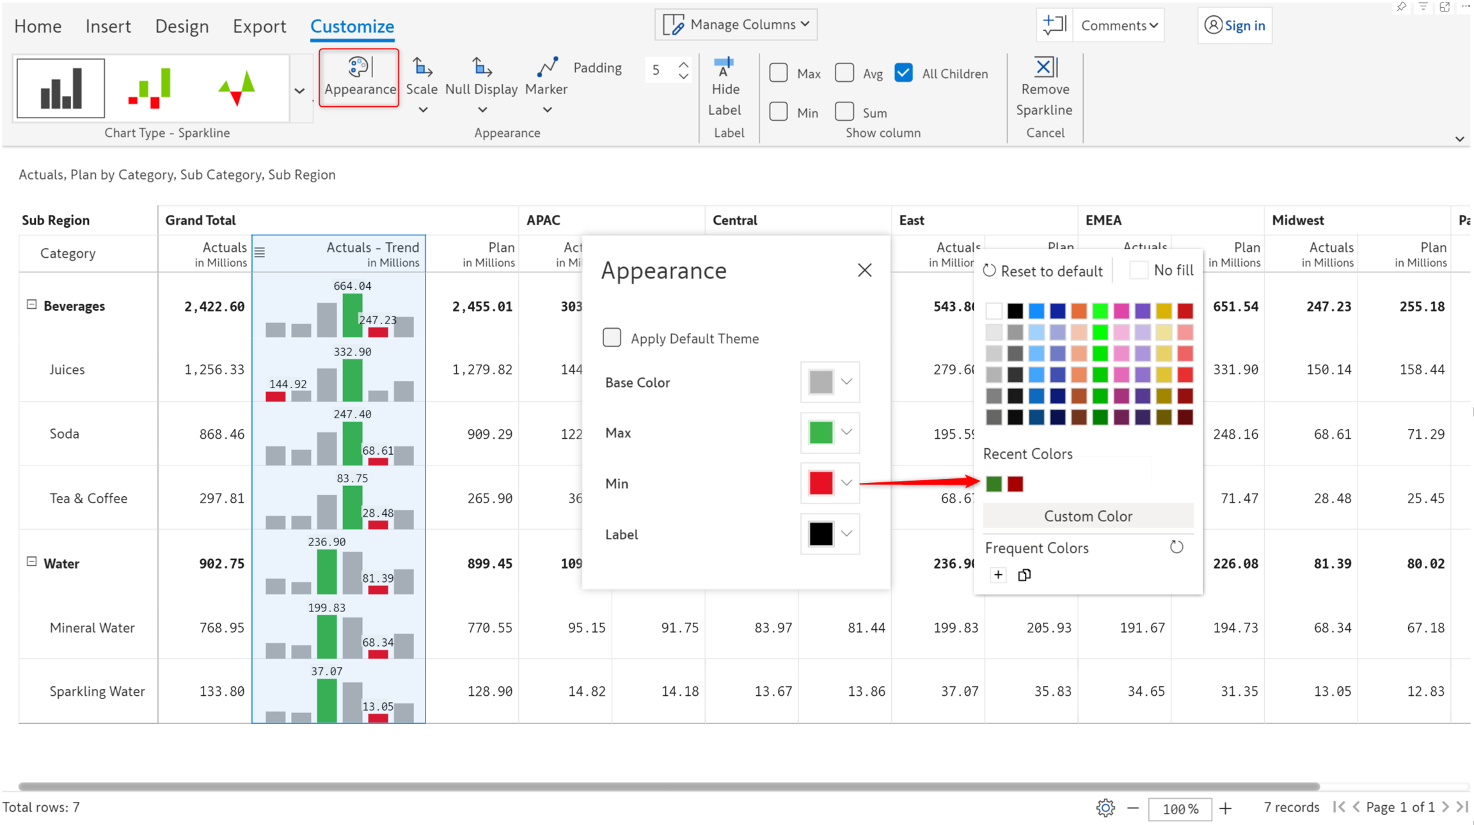Pick the dark red recent color swatch

[x=1015, y=483]
